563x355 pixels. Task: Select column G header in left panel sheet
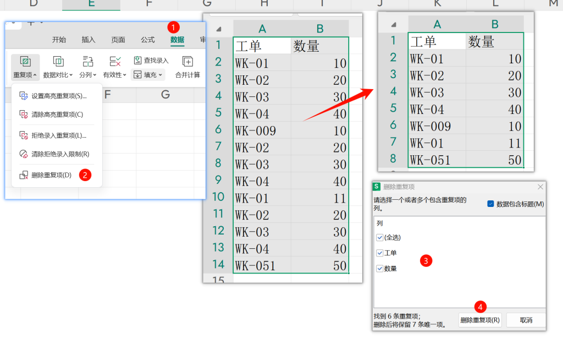pyautogui.click(x=165, y=95)
